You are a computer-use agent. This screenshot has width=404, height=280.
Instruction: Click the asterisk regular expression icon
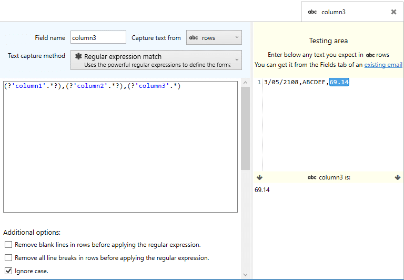pyautogui.click(x=78, y=56)
